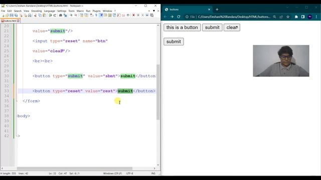Screen dimensions: 321x180
Task: Reload the page in the browser
Action: tap(179, 16)
